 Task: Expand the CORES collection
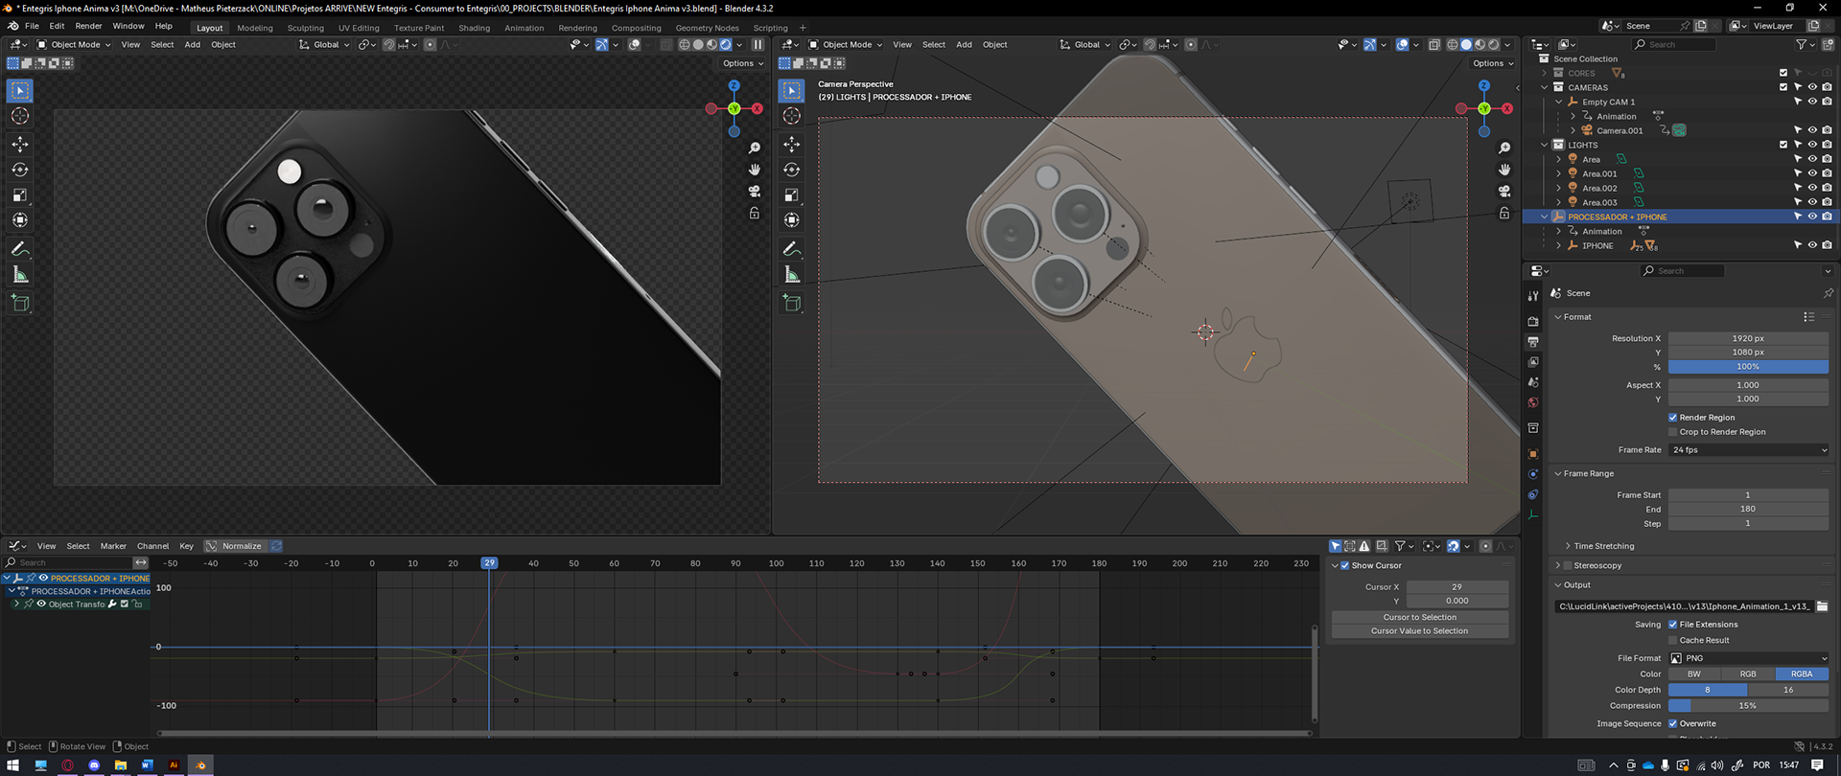coord(1545,73)
